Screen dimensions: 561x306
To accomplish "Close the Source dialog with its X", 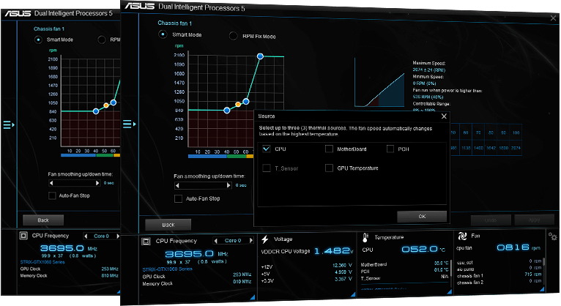I will click(x=444, y=116).
